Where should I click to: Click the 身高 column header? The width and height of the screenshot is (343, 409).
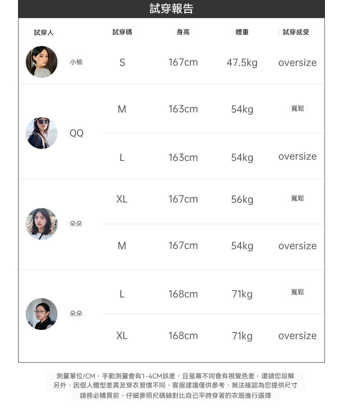183,32
